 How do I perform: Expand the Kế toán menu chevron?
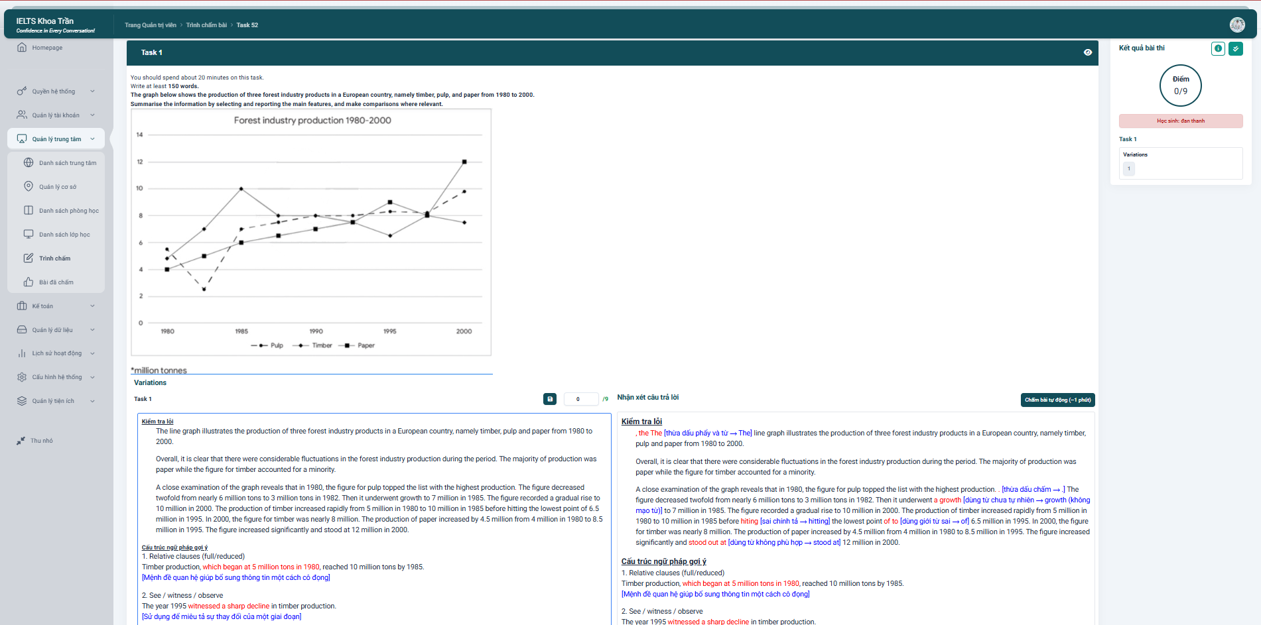click(92, 306)
